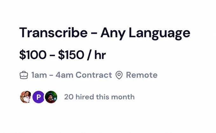216x133 pixels.
Task: Open the purple P avatar
Action: click(38, 97)
